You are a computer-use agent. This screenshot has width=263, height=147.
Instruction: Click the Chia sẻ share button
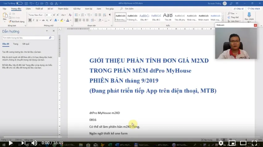click(x=239, y=9)
